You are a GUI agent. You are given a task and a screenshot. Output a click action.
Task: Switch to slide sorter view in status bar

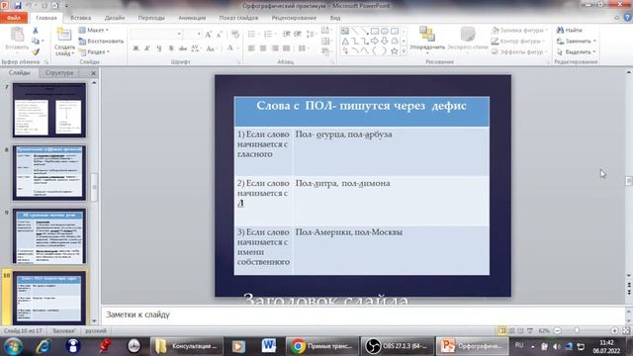point(511,330)
